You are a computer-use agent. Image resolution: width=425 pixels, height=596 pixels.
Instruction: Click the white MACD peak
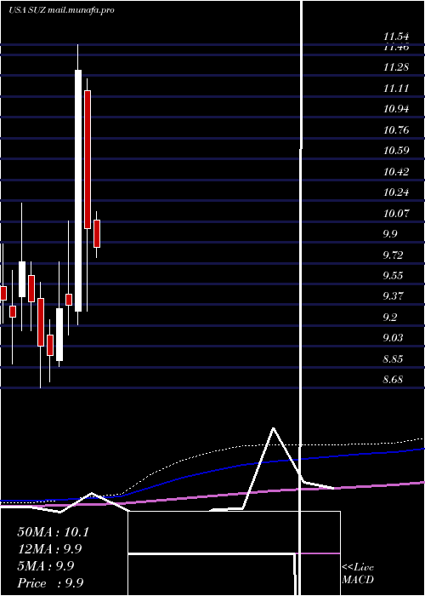tap(273, 429)
